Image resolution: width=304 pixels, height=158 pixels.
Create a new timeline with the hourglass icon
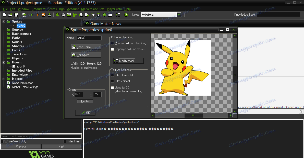pos(99,15)
